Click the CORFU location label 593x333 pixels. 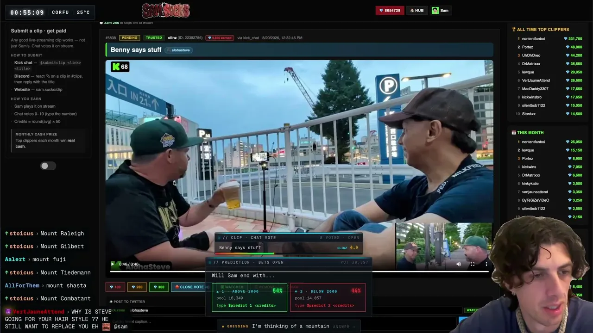pos(60,12)
